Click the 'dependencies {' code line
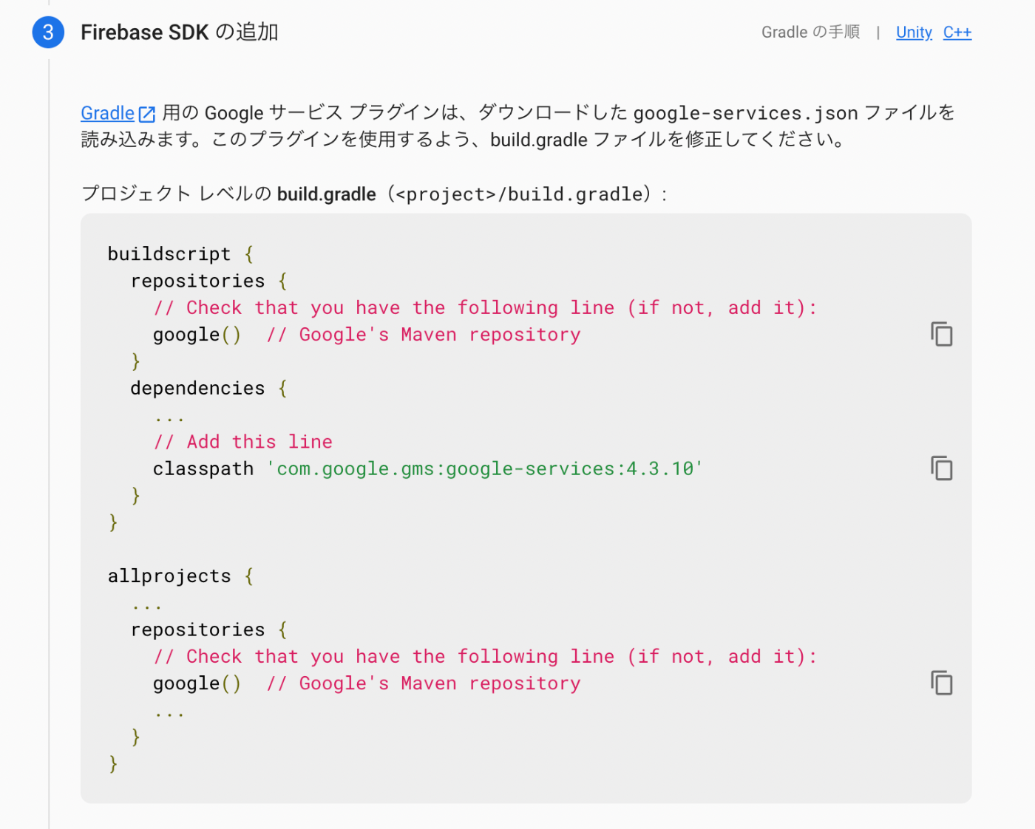This screenshot has width=1035, height=829. [209, 389]
